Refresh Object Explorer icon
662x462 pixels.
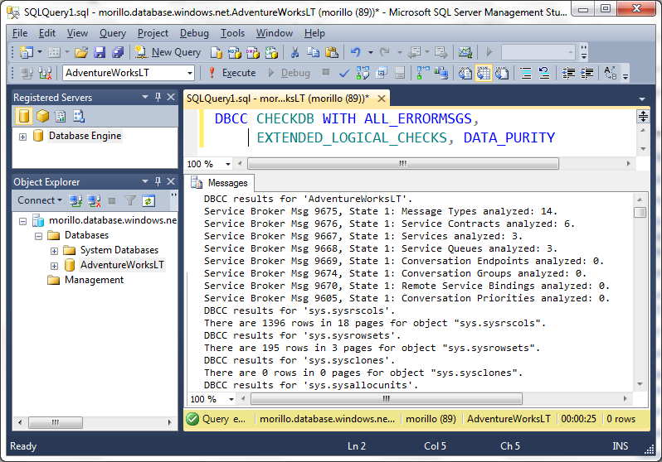148,201
